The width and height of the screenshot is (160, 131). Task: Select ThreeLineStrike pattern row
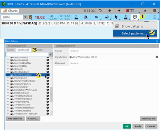point(28,105)
